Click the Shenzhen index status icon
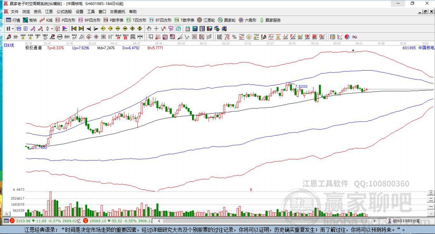The height and width of the screenshot is (234, 435). point(85,221)
